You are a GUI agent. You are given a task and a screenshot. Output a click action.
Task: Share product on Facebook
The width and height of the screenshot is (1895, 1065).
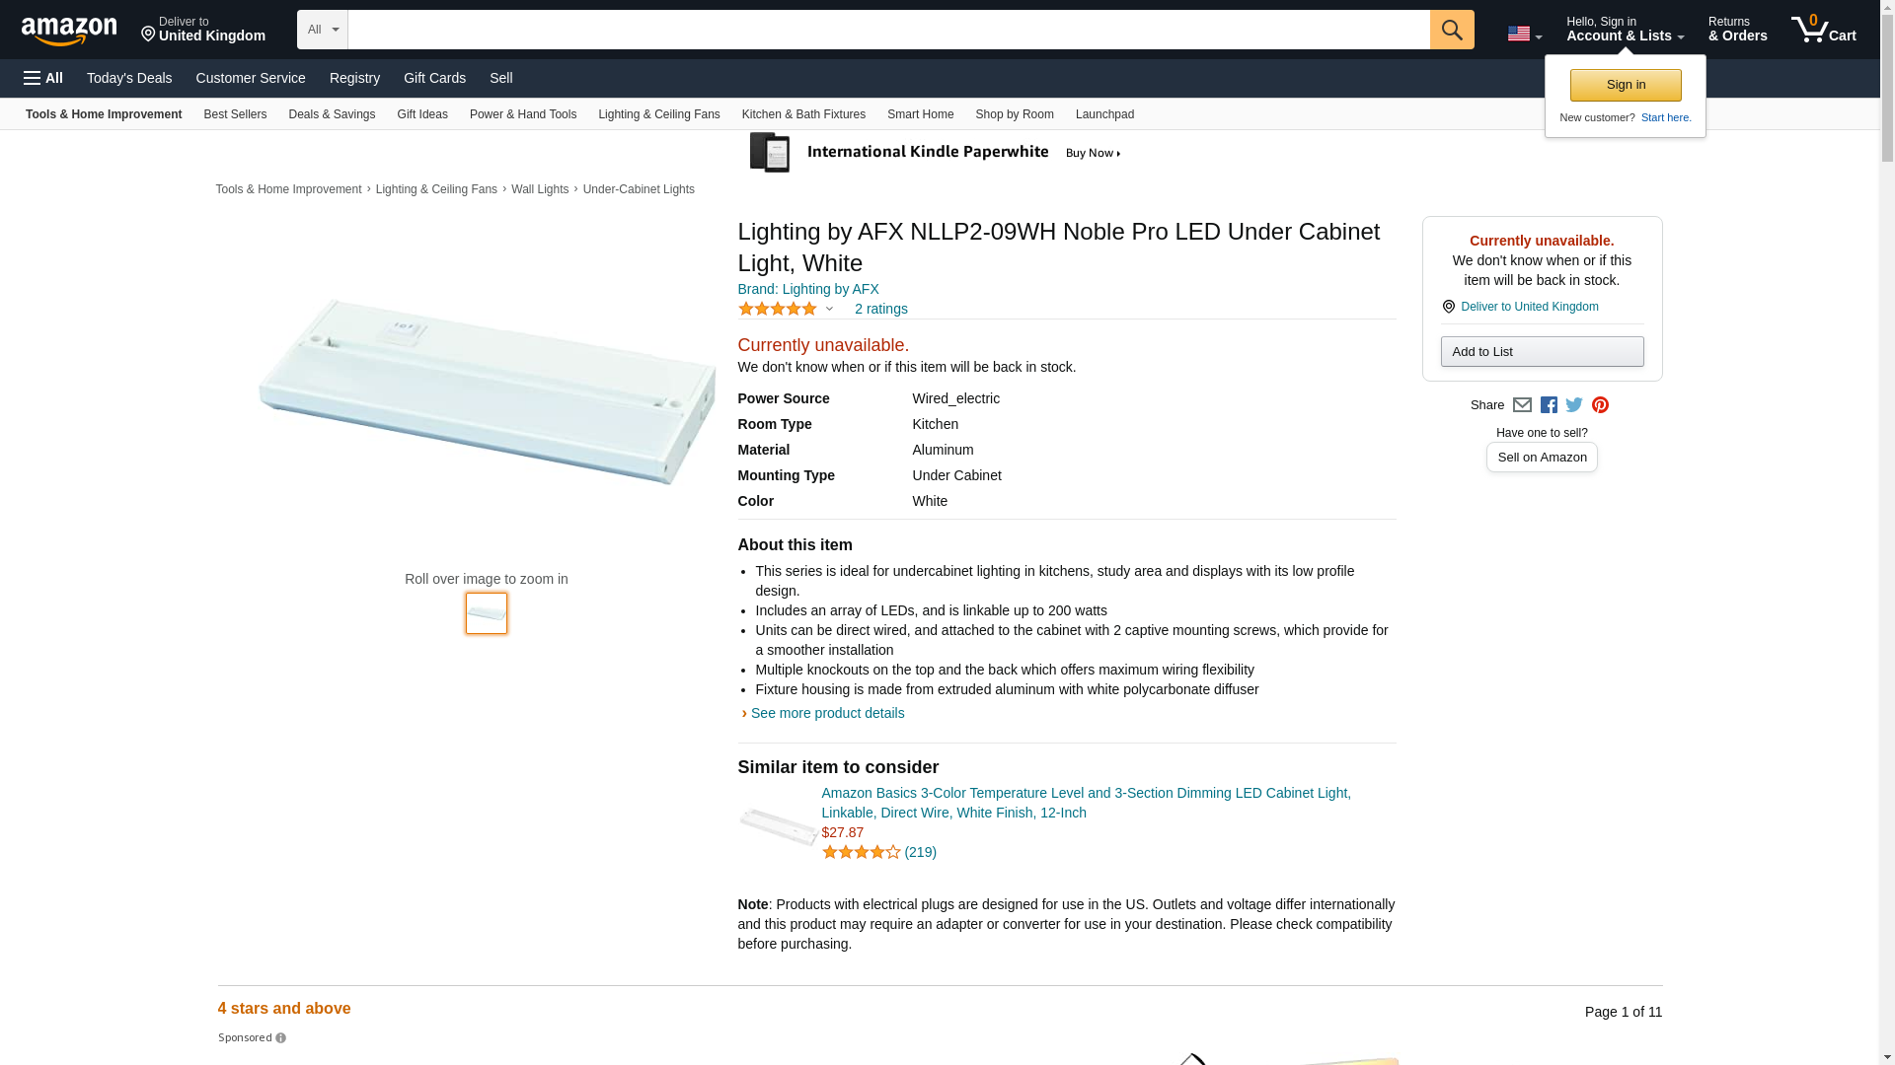pyautogui.click(x=1549, y=405)
